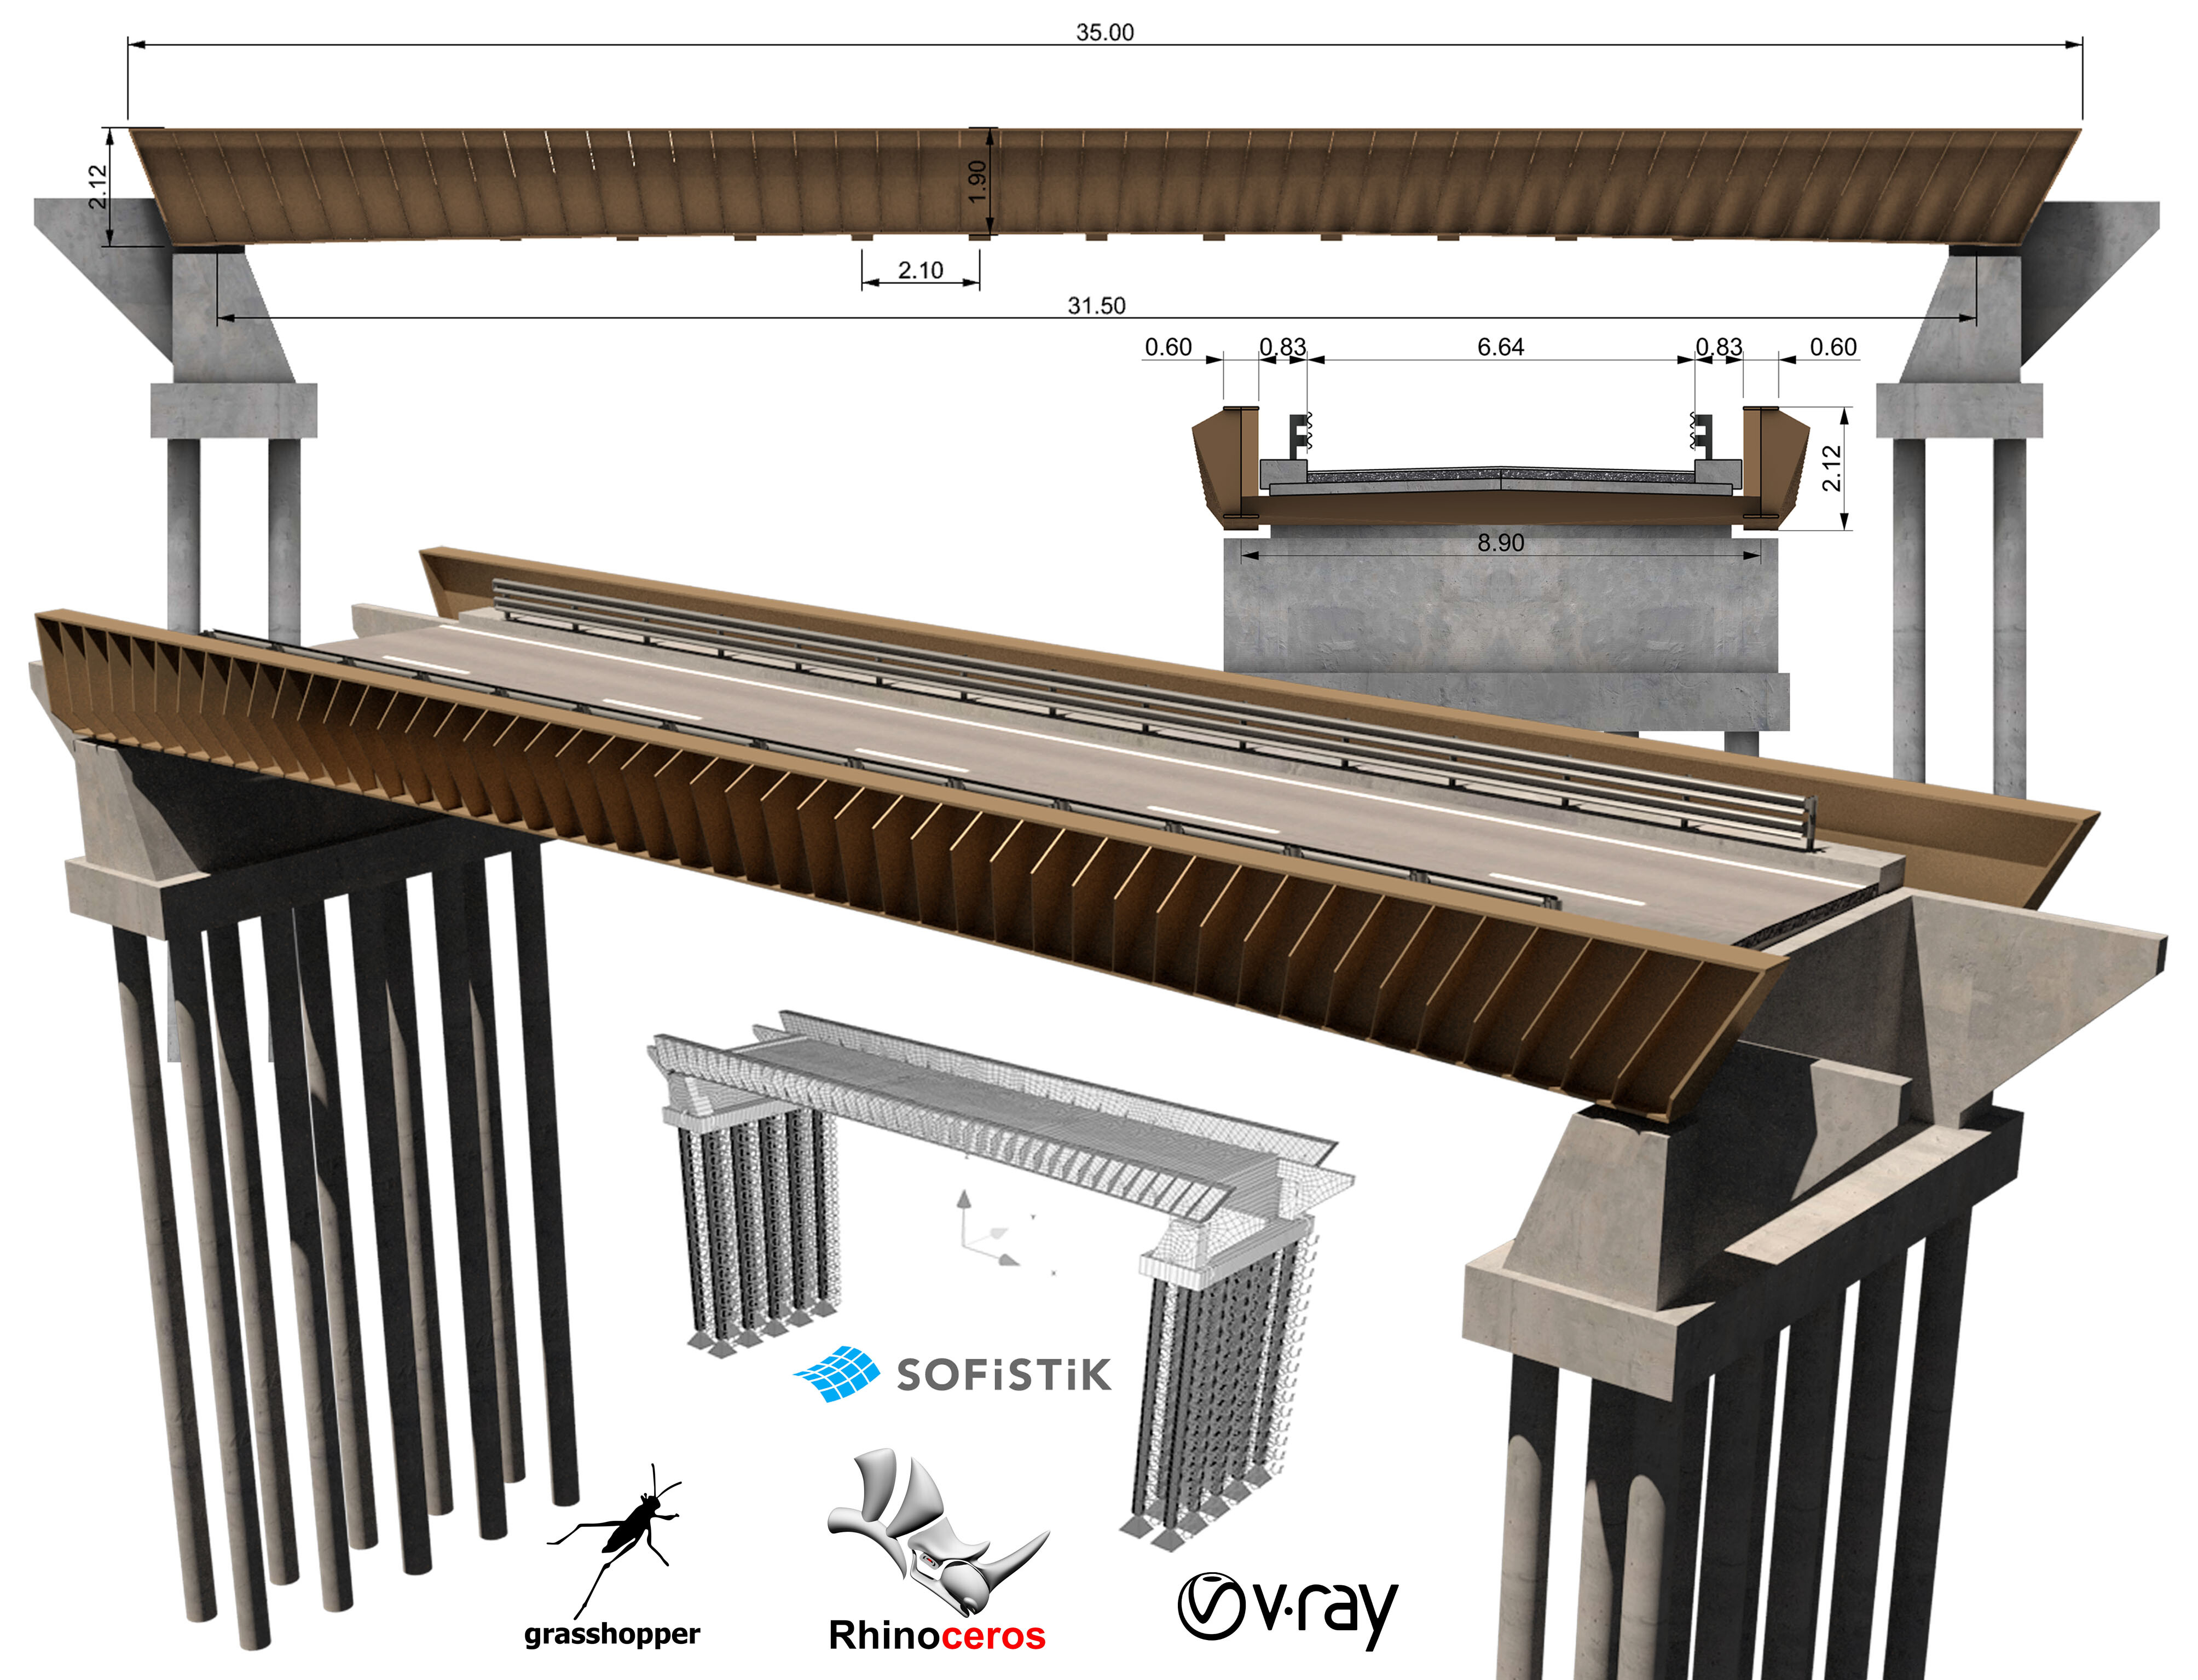Click the V-Ray circular logo icon
2198x1680 pixels.
1212,1606
